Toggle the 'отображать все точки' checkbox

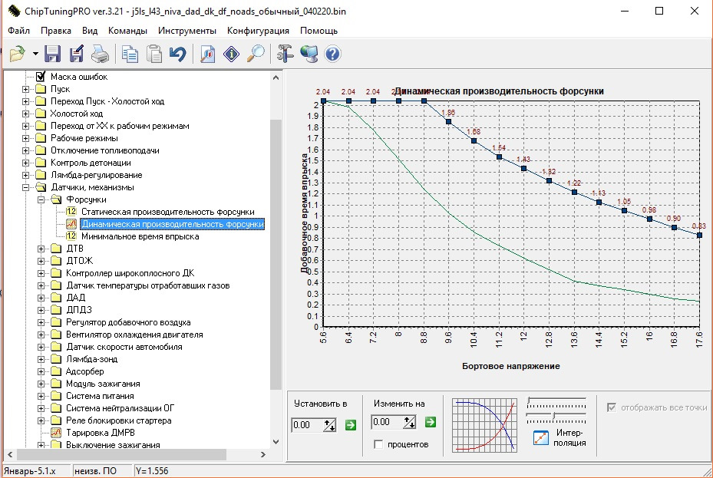tap(612, 407)
